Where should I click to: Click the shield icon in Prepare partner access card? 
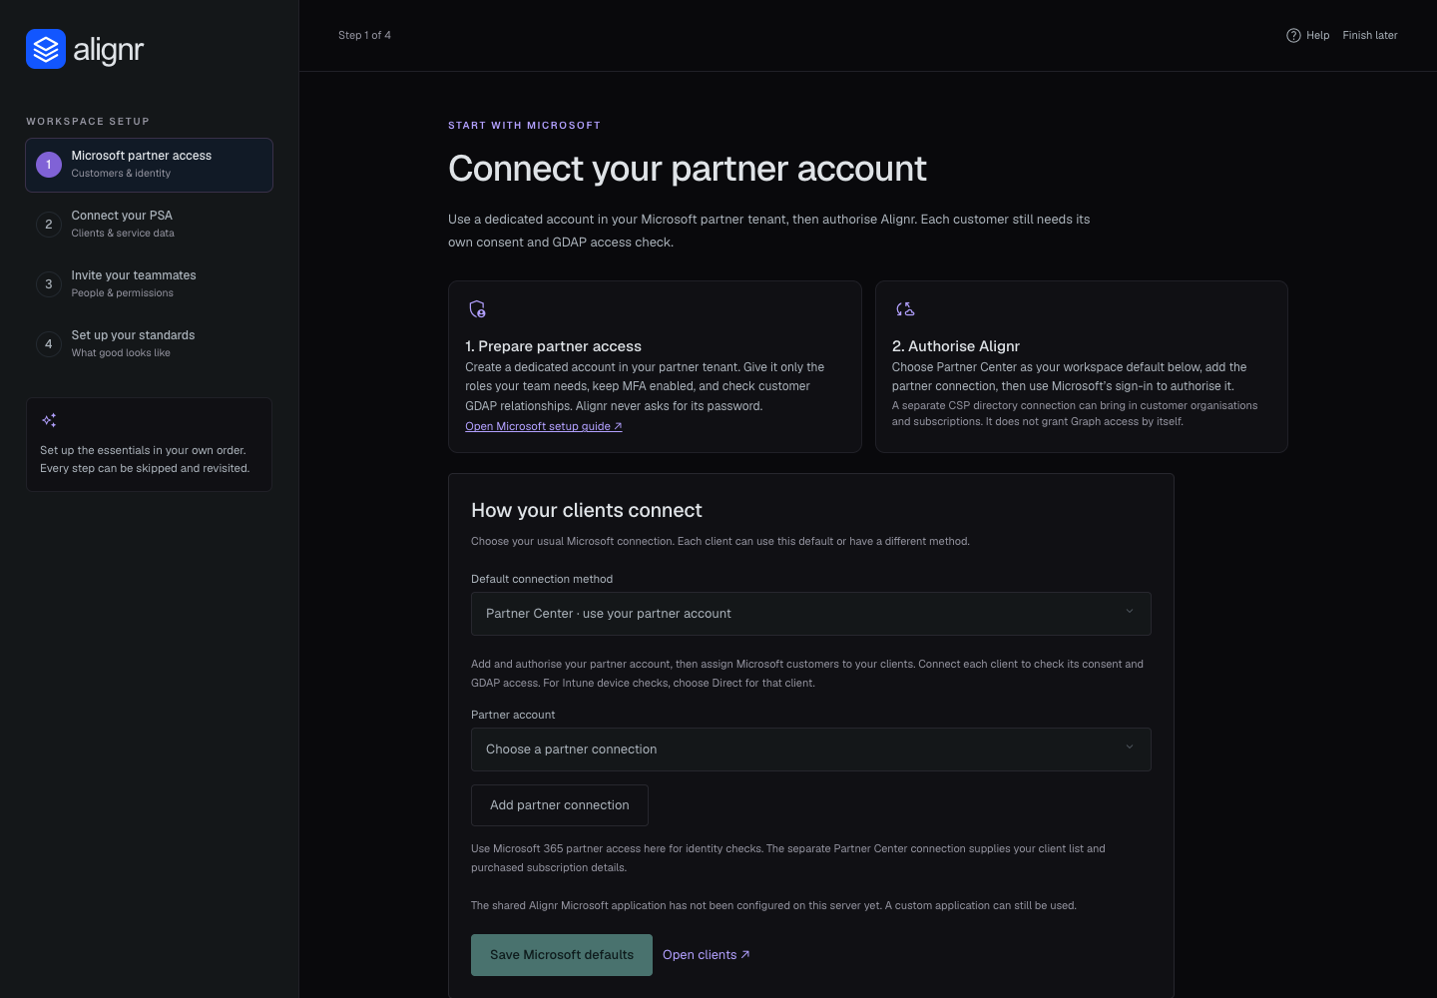coord(477,309)
